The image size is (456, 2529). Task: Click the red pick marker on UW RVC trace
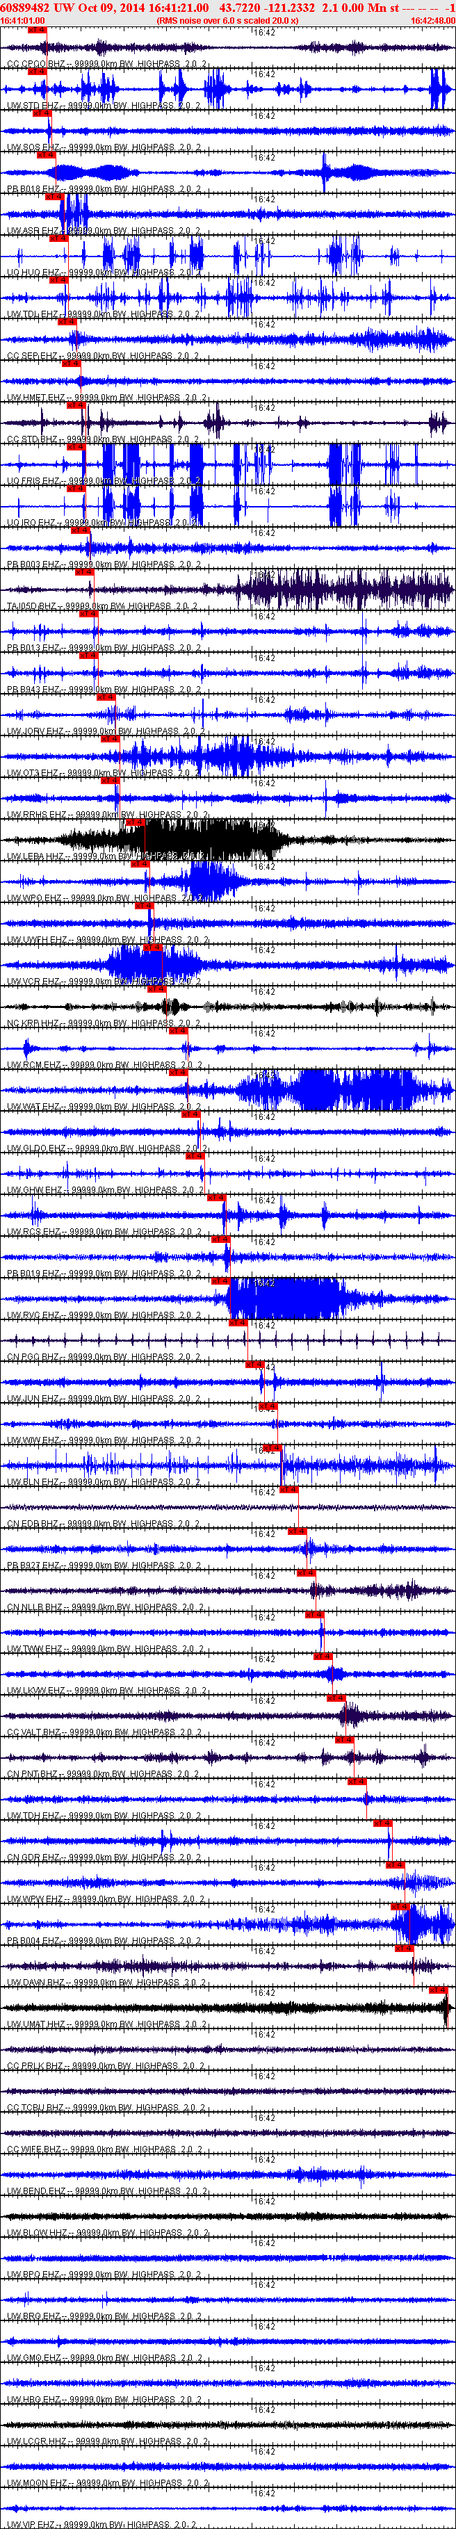tap(220, 1281)
